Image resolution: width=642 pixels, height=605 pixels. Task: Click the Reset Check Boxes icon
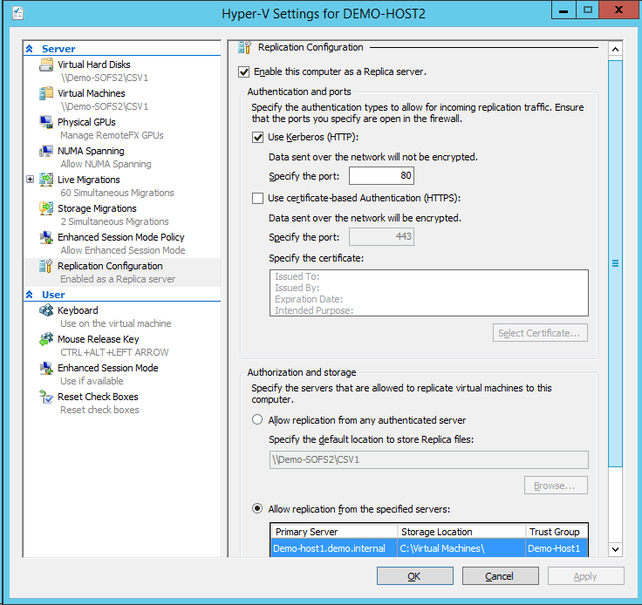point(46,397)
